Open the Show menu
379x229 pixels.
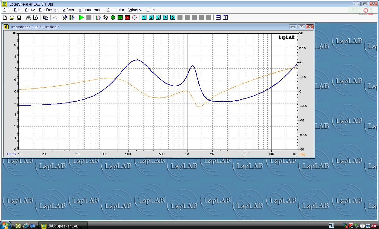(30, 10)
